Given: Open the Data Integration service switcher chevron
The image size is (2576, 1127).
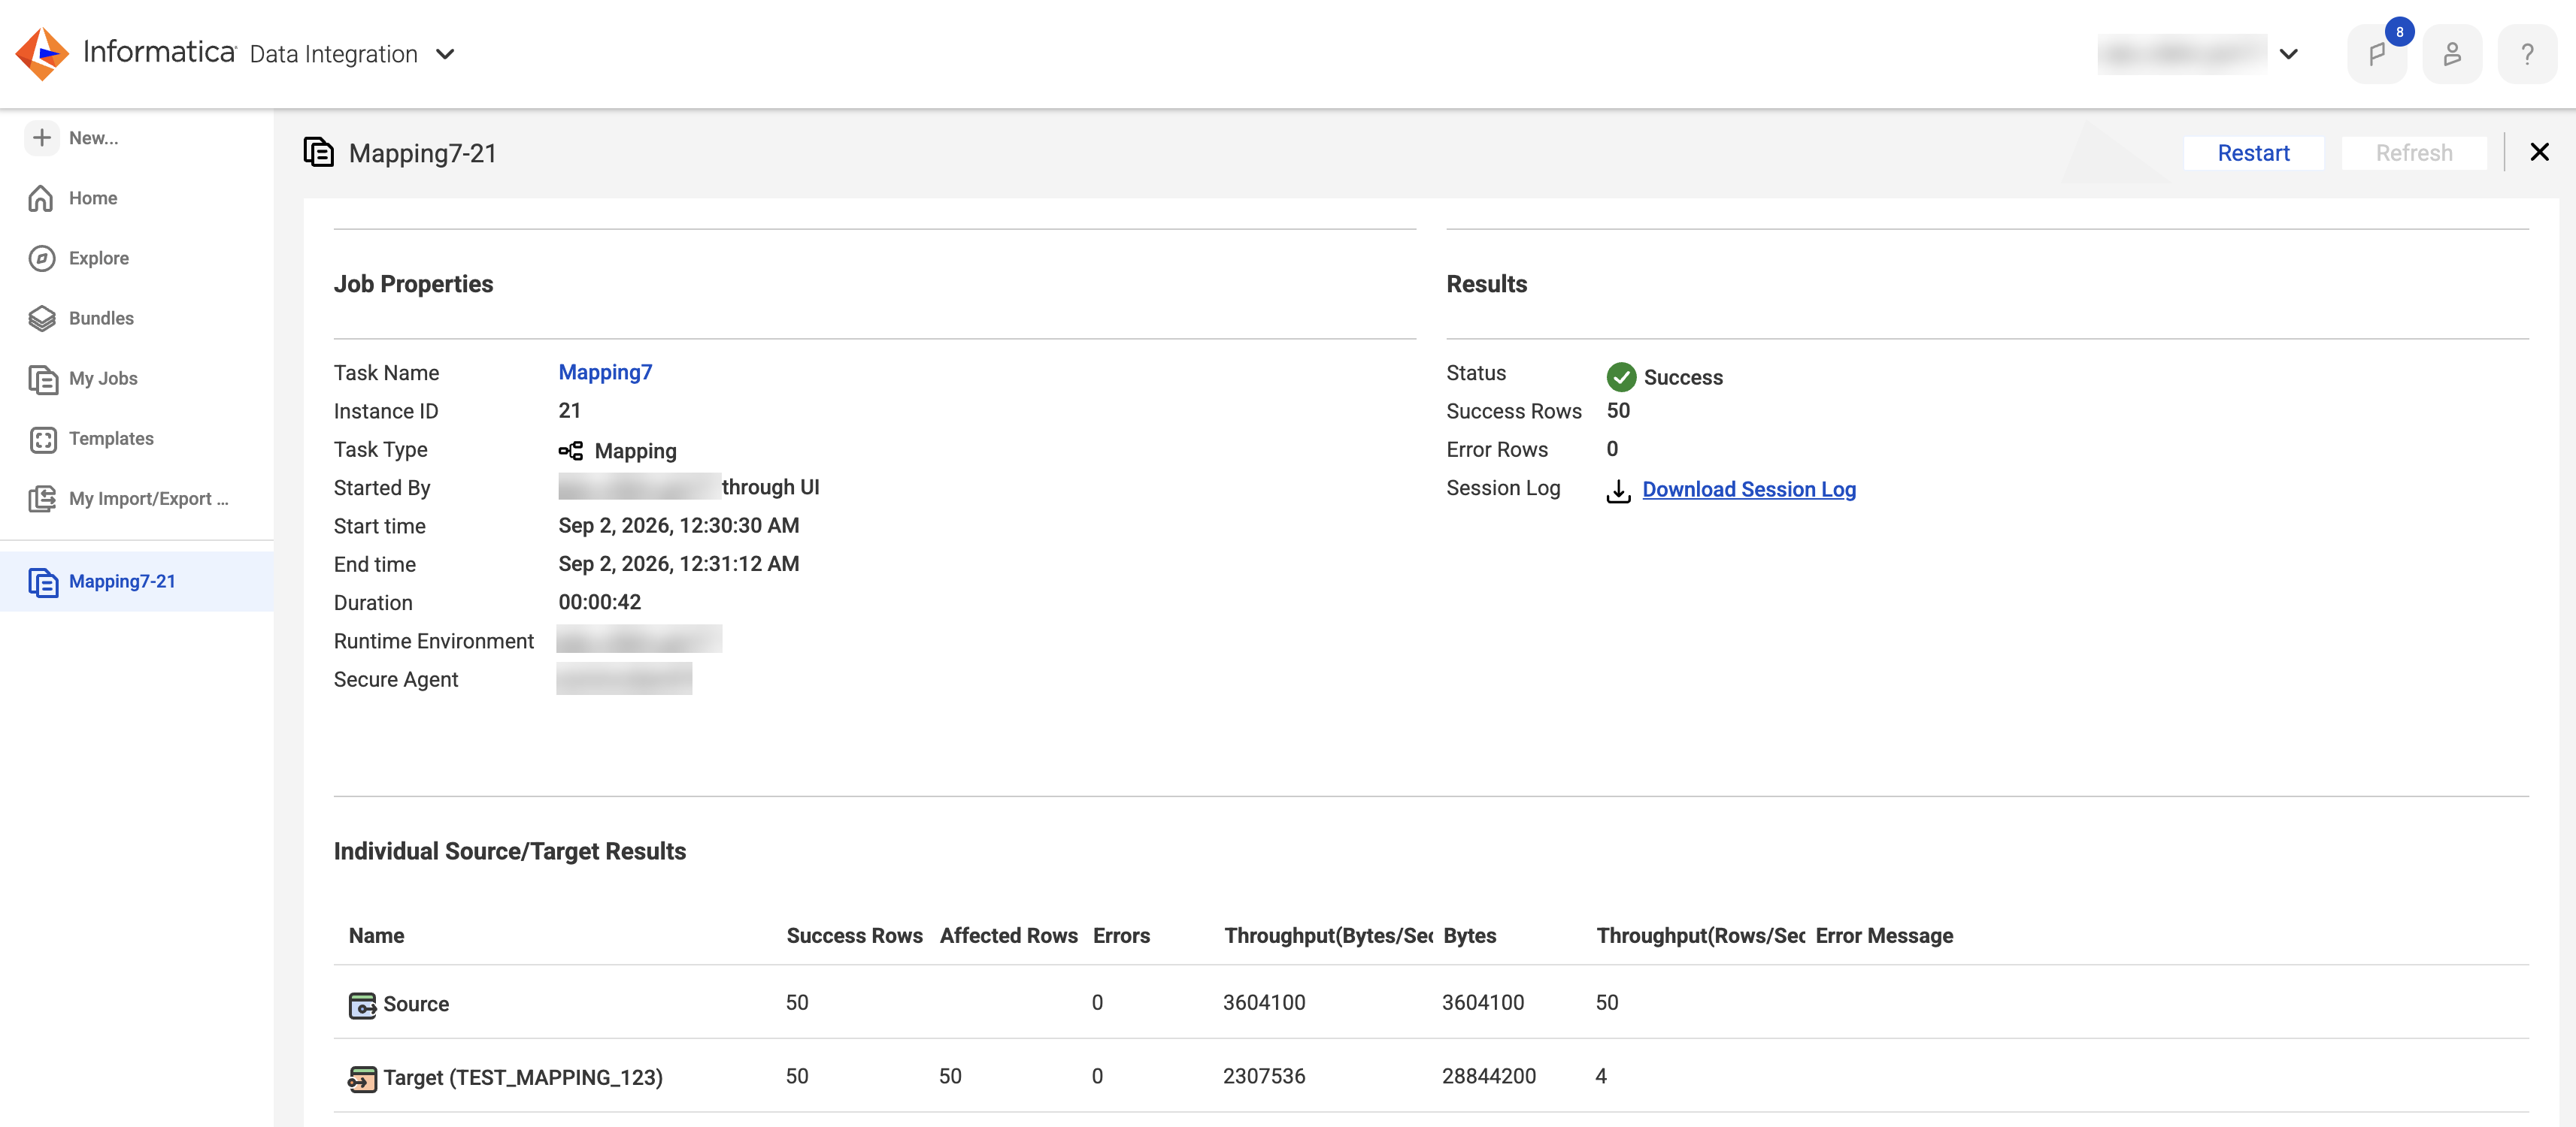Looking at the screenshot, I should (x=446, y=54).
